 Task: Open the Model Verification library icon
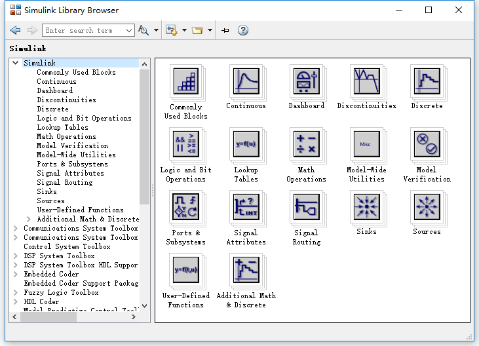point(427,144)
